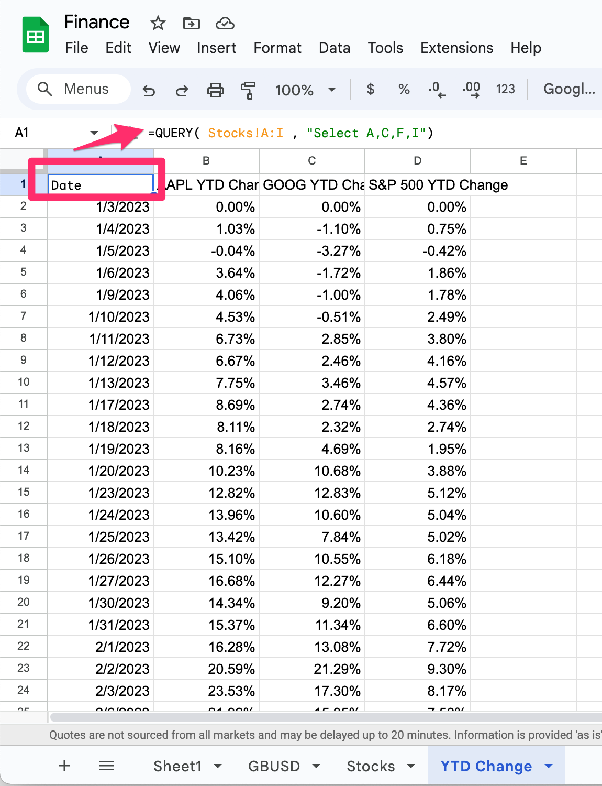602x786 pixels.
Task: Click the horizontal scrollbar
Action: pyautogui.click(x=326, y=717)
